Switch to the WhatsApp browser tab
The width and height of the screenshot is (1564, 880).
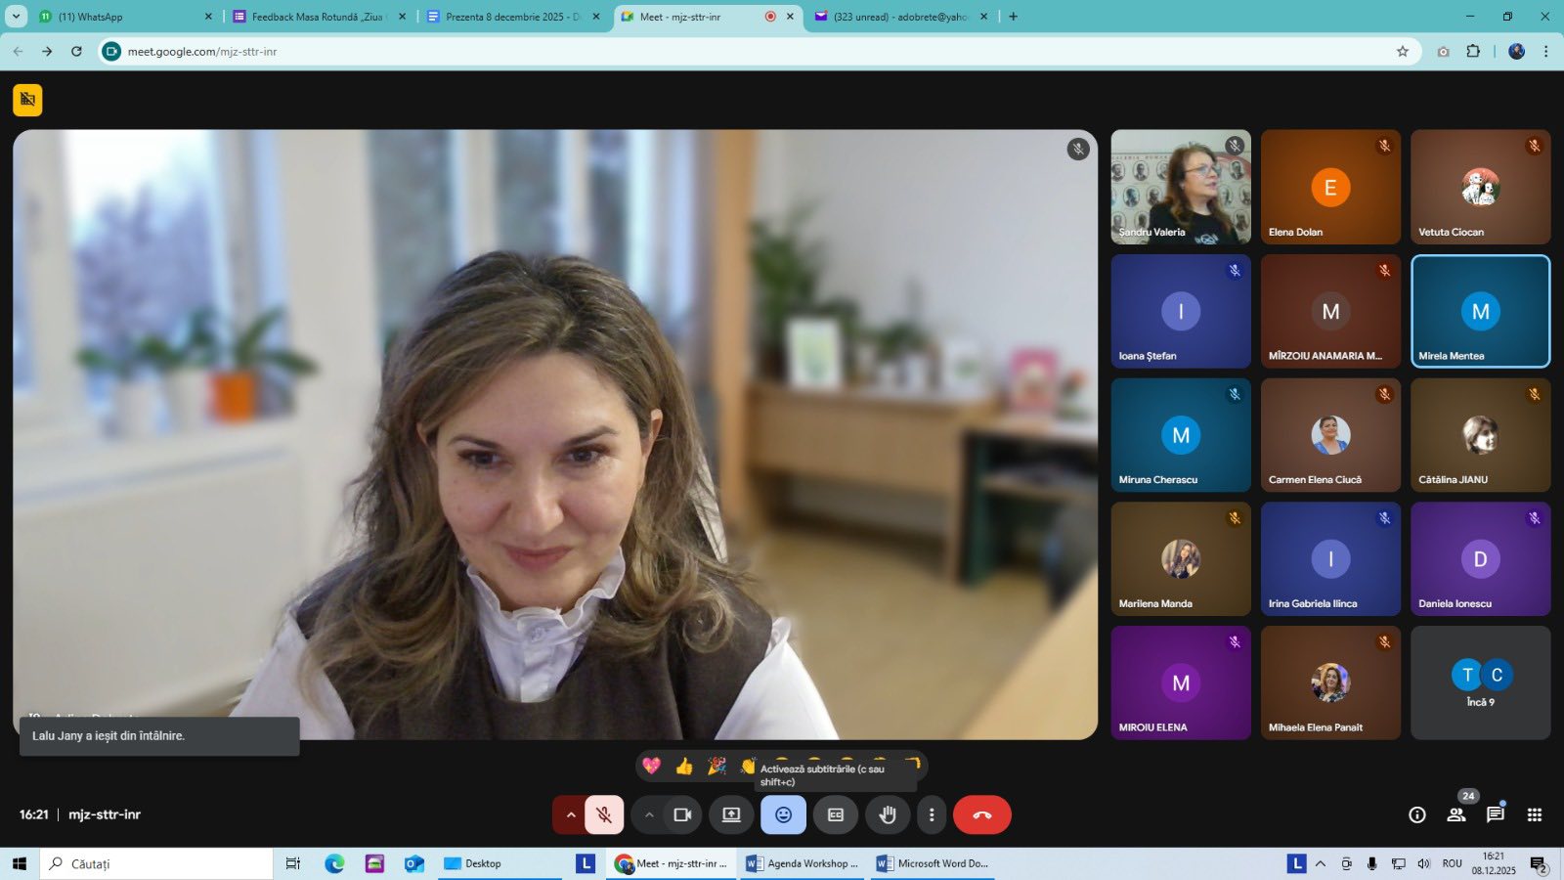point(122,17)
